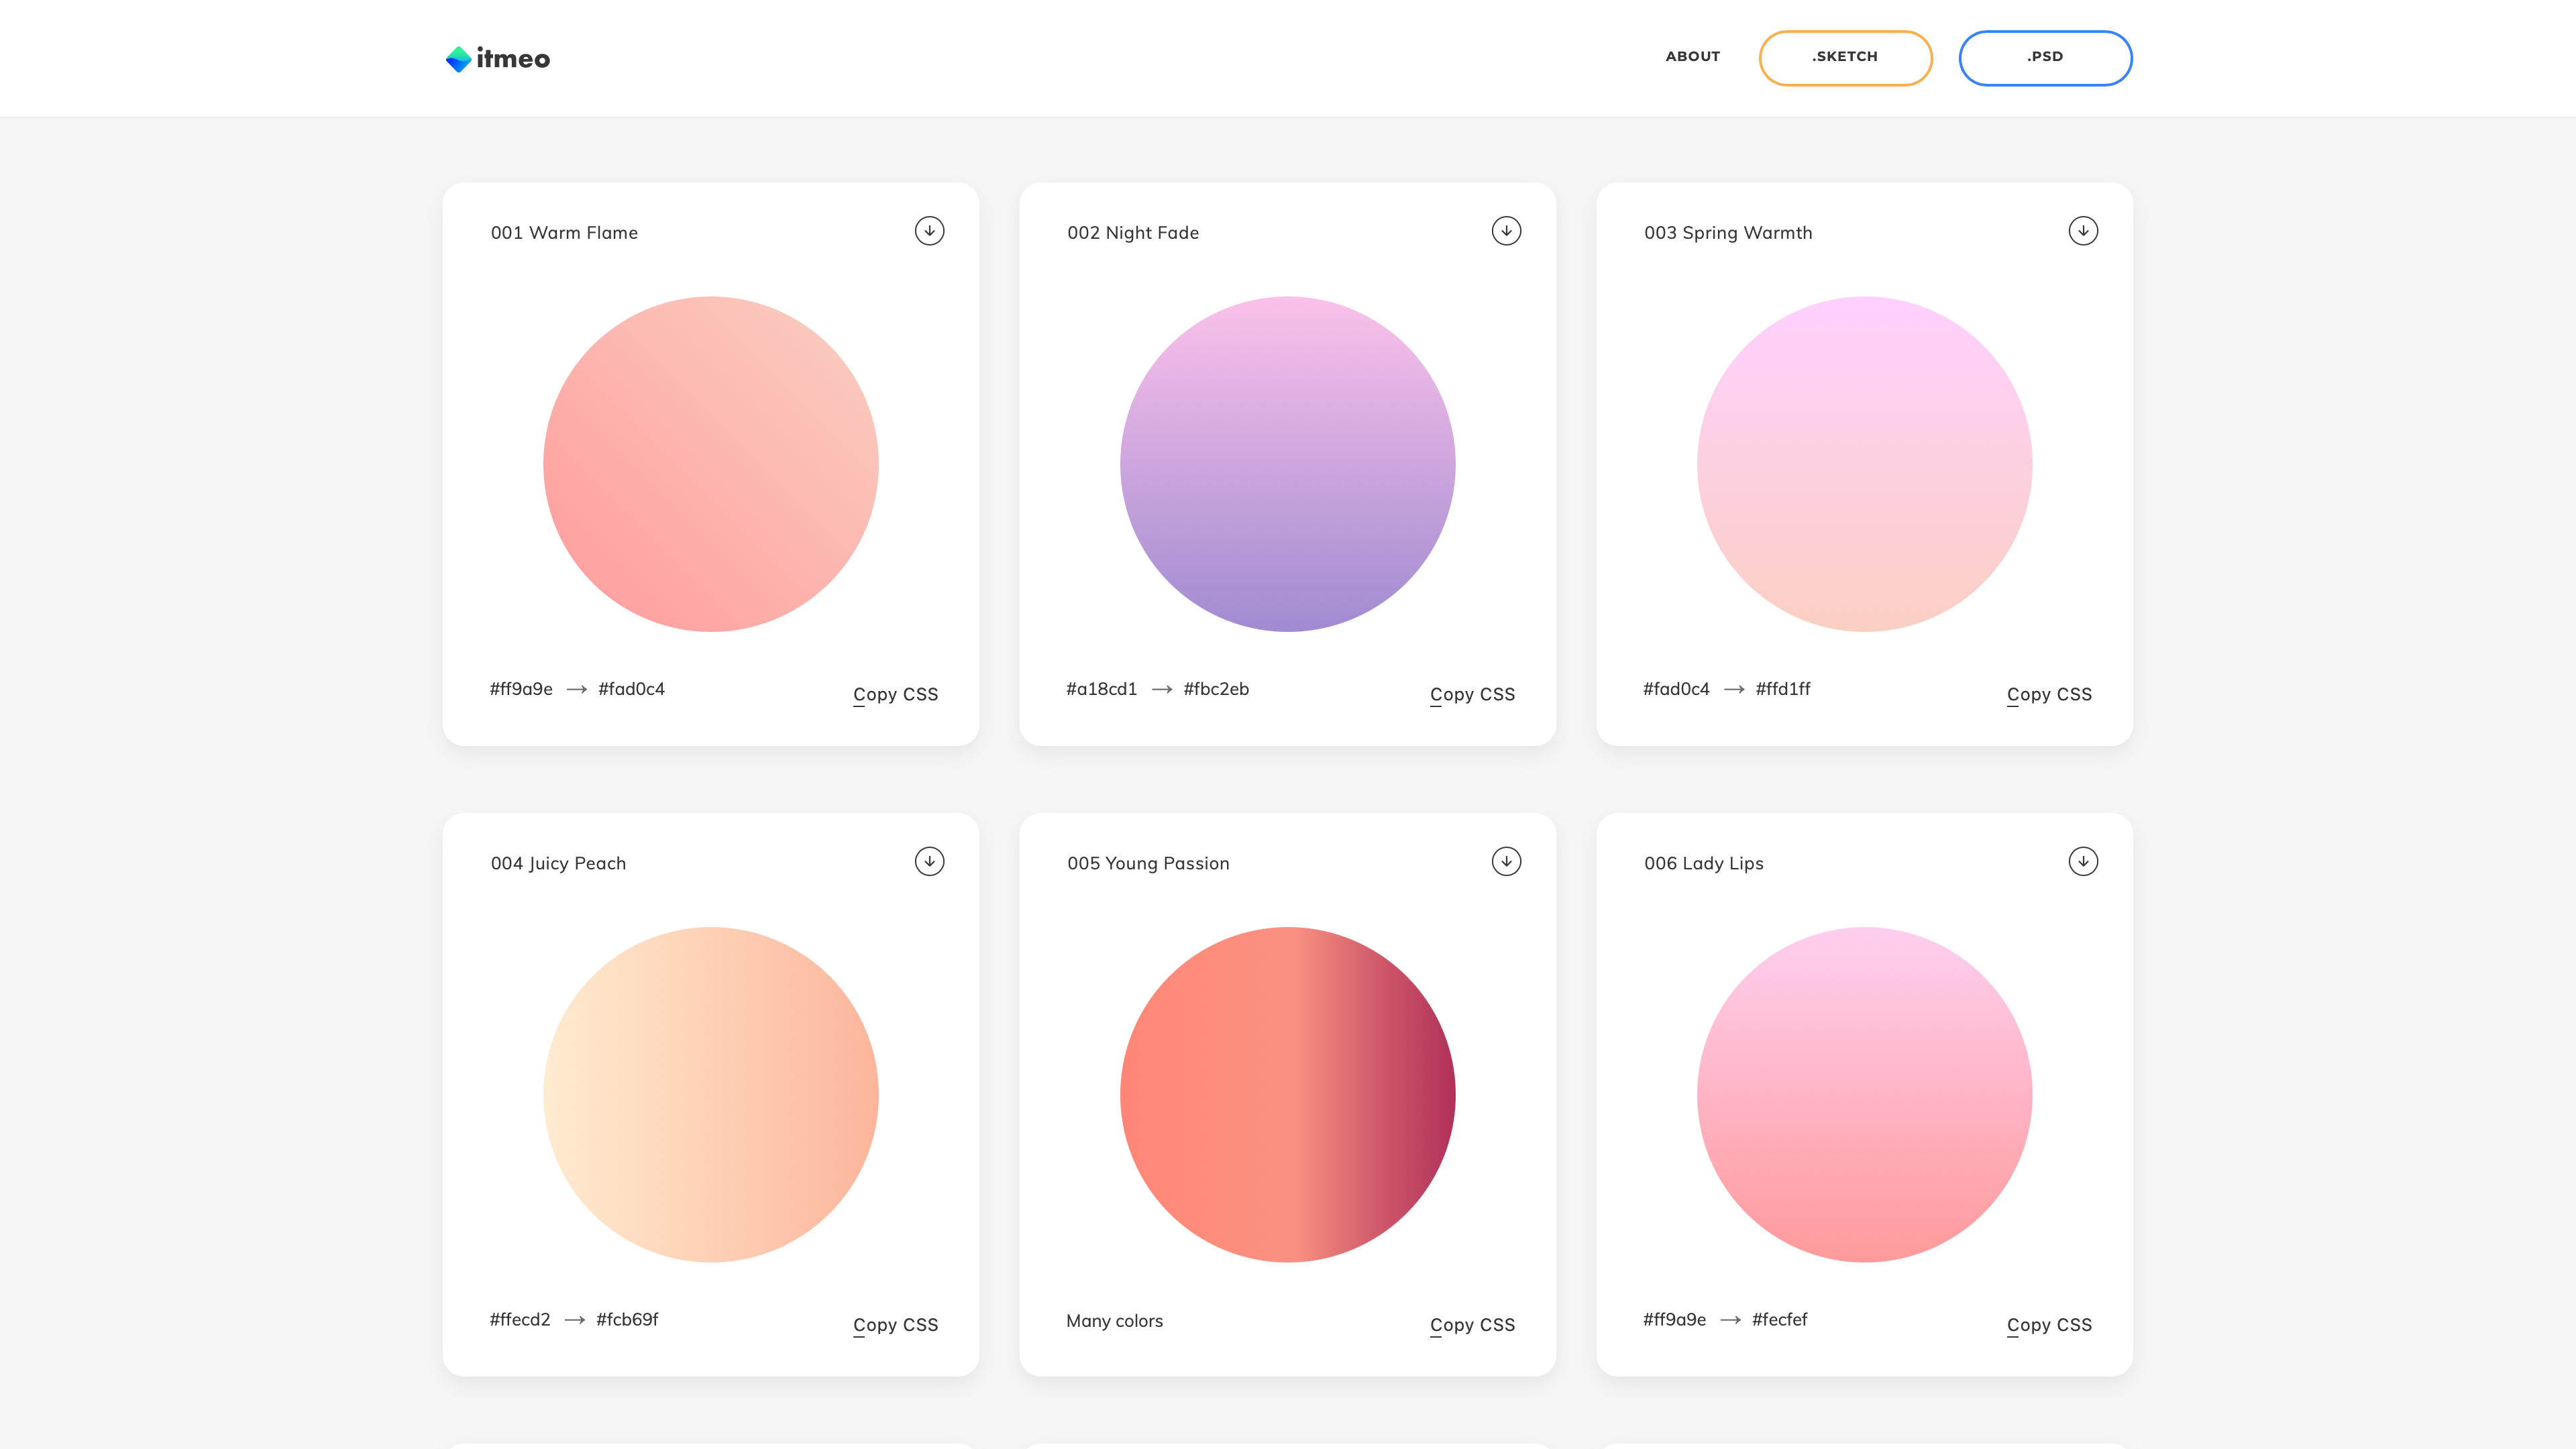Screen dimensions: 2576x1449
Task: Click the #fecfef hex color code
Action: coord(1780,1320)
